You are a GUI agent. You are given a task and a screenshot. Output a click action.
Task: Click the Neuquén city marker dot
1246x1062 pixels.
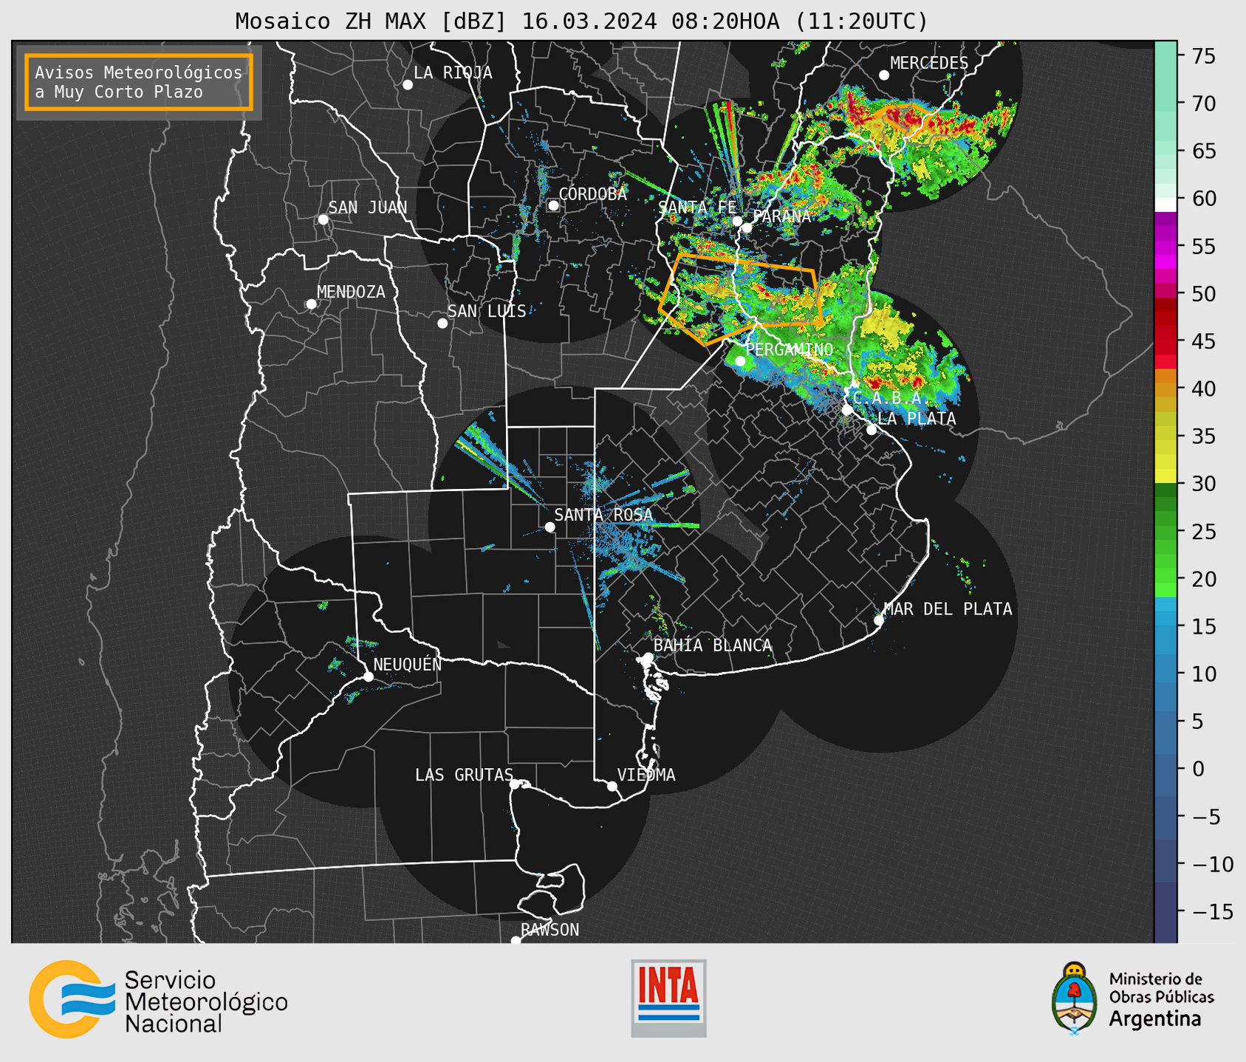pyautogui.click(x=368, y=676)
